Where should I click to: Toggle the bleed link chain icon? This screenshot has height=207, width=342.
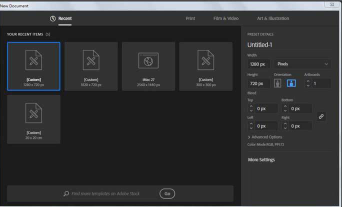point(321,116)
